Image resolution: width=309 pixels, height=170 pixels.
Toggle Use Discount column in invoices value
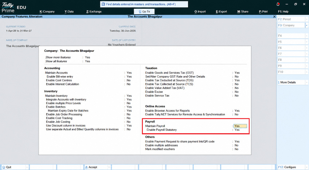[129, 126]
